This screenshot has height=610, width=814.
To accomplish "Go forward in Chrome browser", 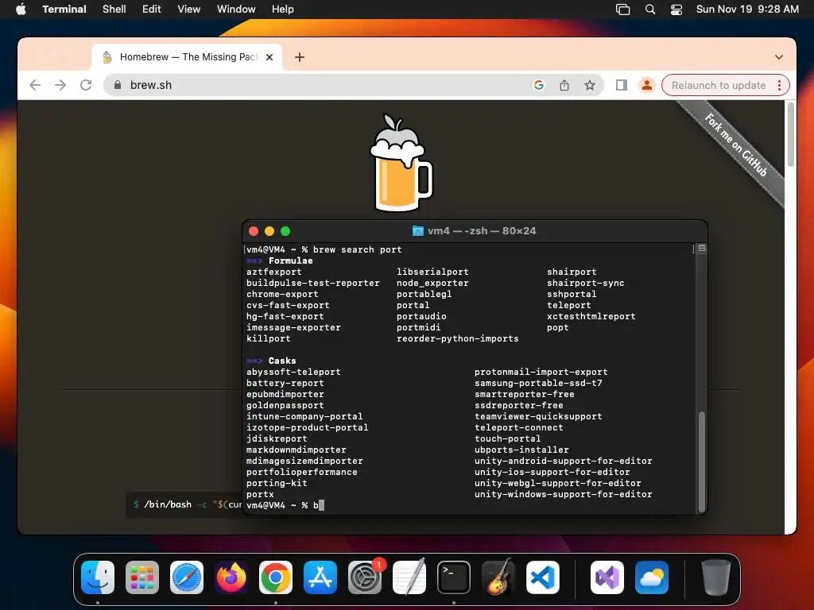I will (60, 85).
